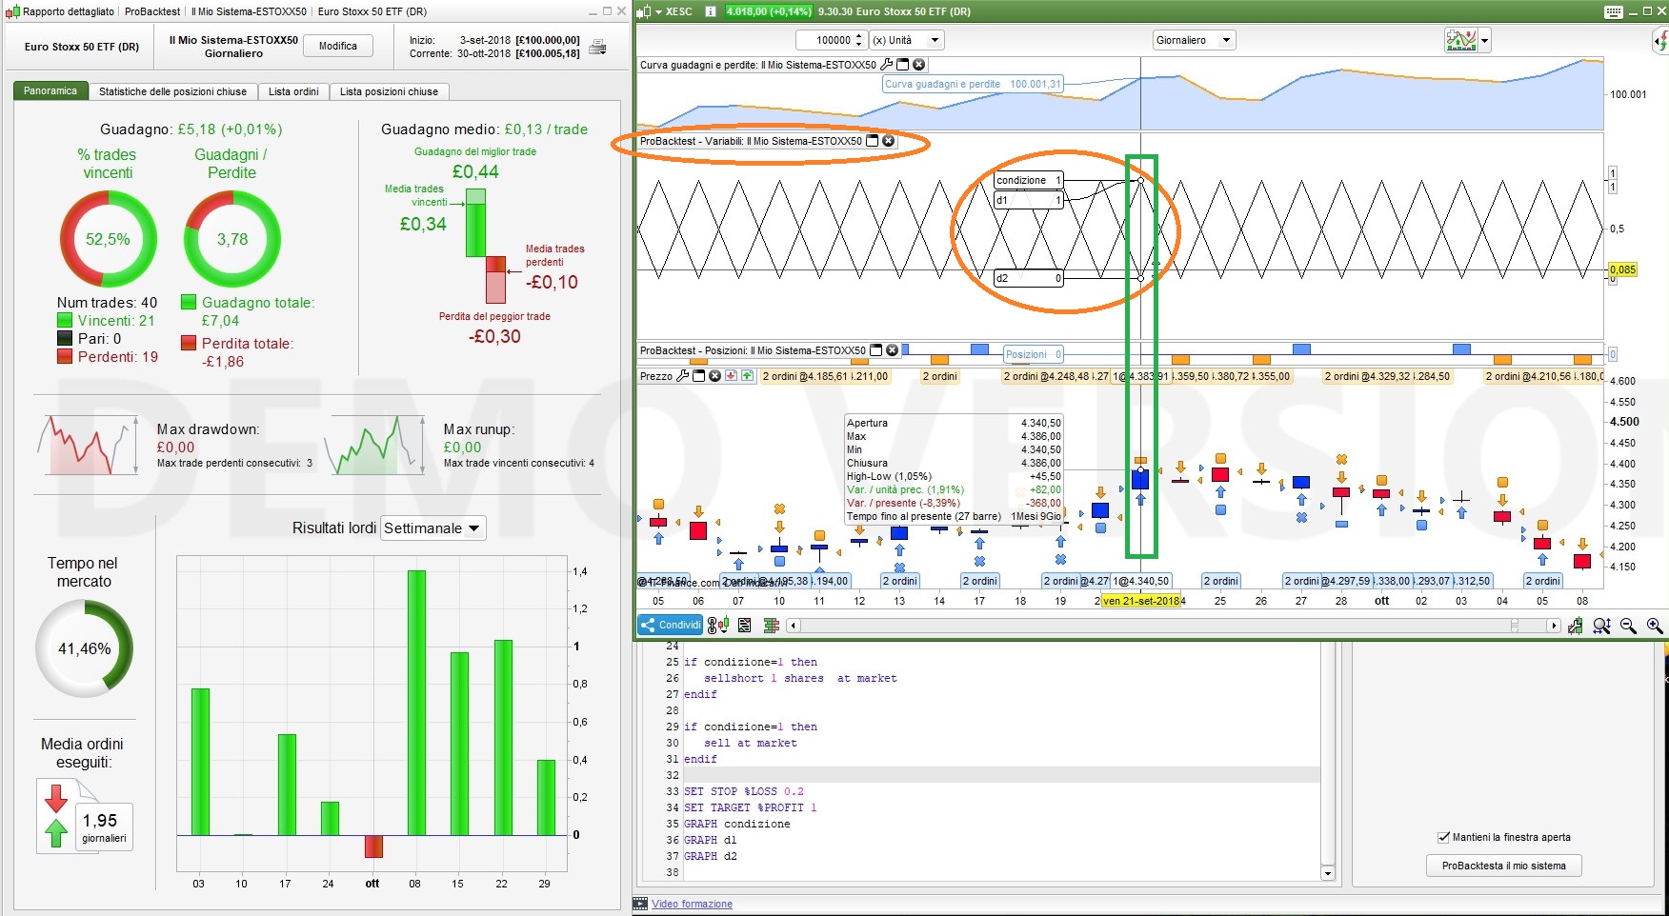Open the Settimanale results period dropdown

coord(433,528)
